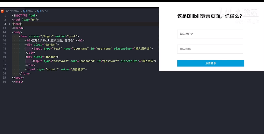Click the lang="en" attribute on line 2
Image resolution: width=264 pixels, height=134 pixels.
pos(30,20)
